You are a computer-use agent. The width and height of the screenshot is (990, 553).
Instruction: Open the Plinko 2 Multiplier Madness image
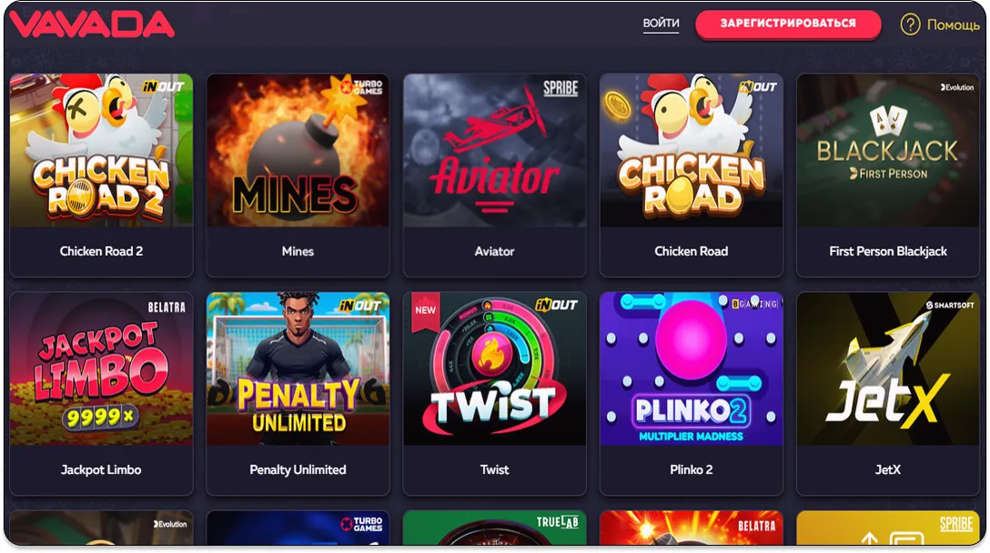[692, 368]
